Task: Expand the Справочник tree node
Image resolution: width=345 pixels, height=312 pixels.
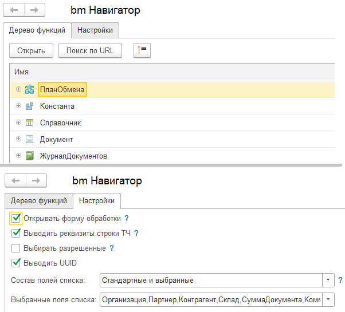Action: [x=19, y=122]
